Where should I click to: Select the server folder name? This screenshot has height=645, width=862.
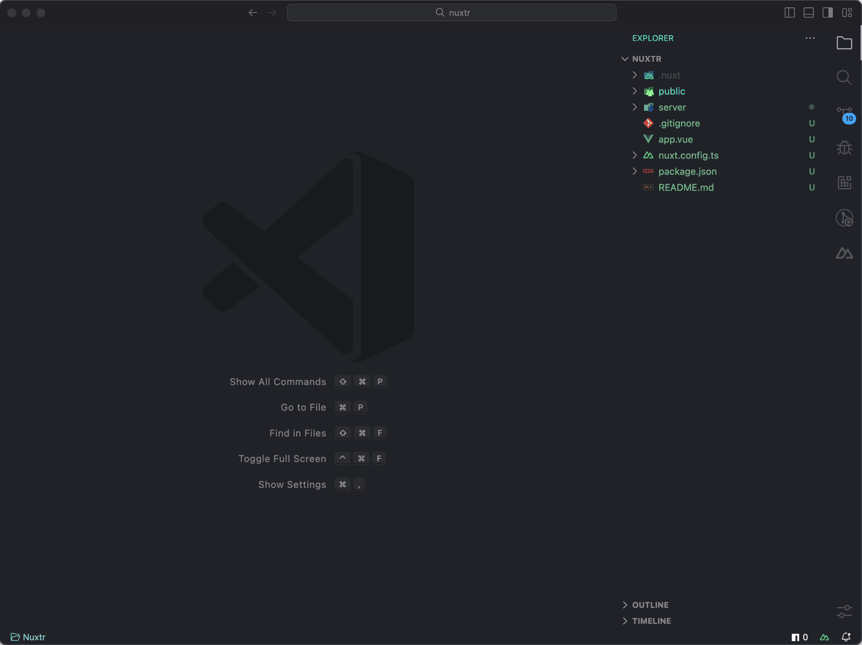coord(672,107)
